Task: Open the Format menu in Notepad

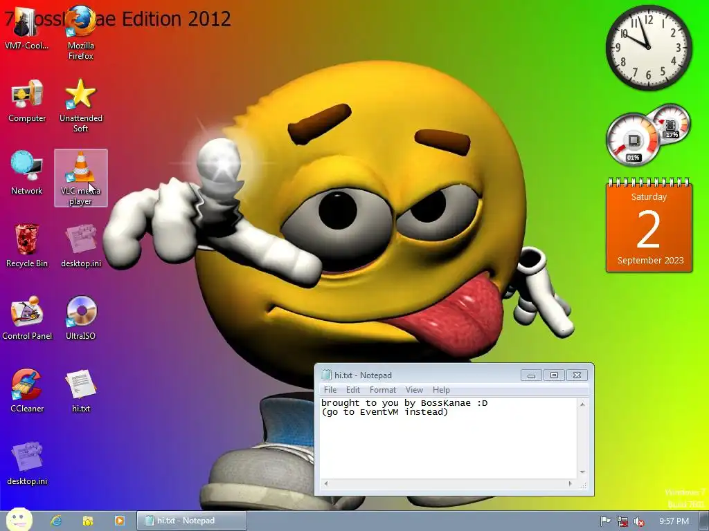Action: click(x=382, y=390)
